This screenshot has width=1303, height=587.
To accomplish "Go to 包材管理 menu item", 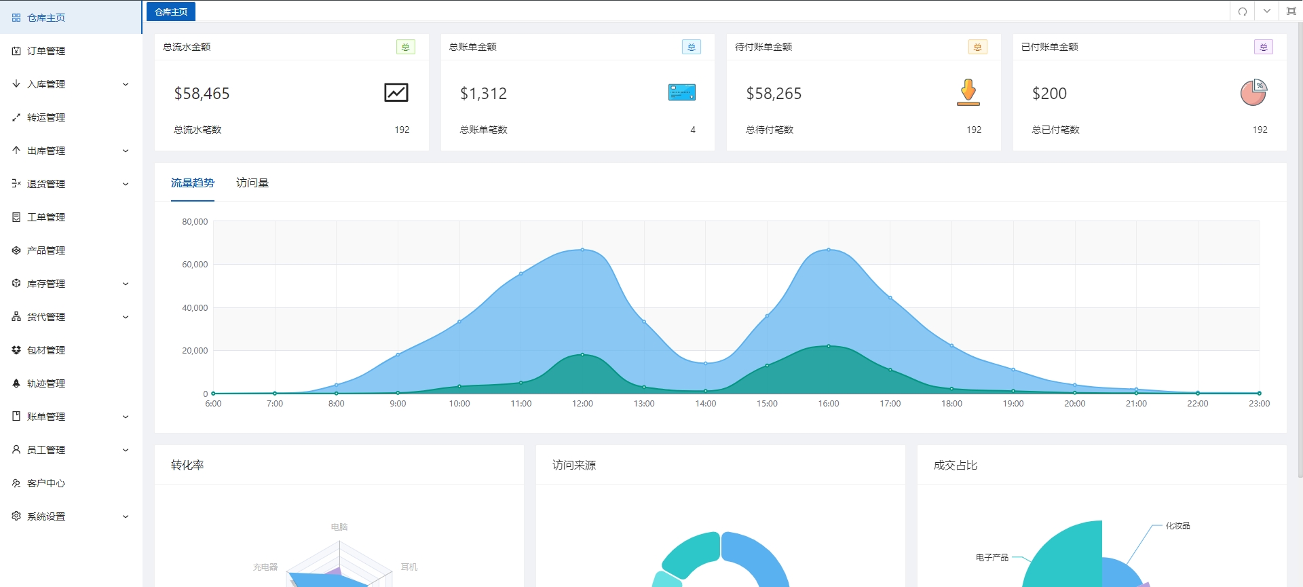I will pos(71,350).
